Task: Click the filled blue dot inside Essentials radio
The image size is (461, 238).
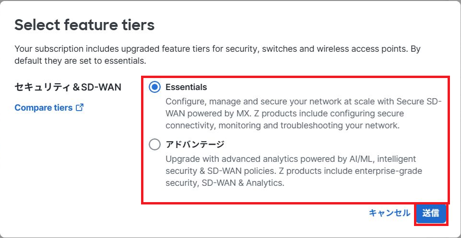Action: (154, 87)
